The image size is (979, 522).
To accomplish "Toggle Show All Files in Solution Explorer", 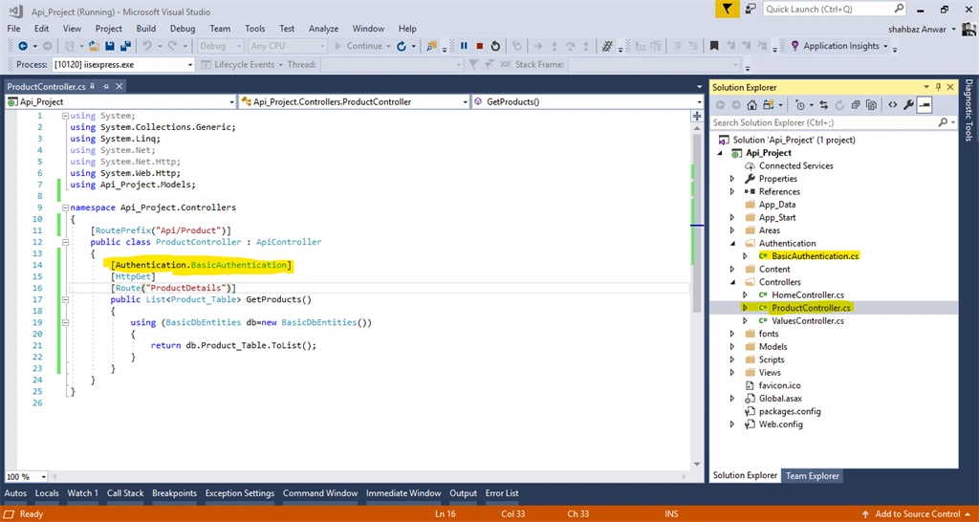I will click(871, 105).
